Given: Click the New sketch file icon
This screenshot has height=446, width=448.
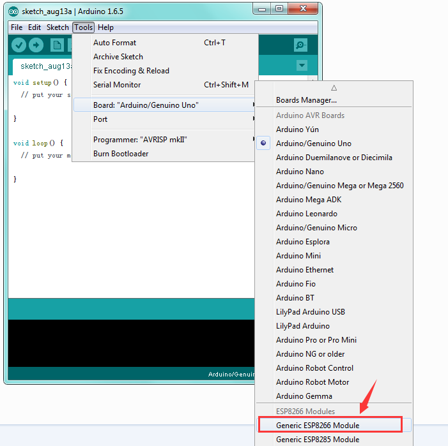Looking at the screenshot, I should tap(57, 45).
